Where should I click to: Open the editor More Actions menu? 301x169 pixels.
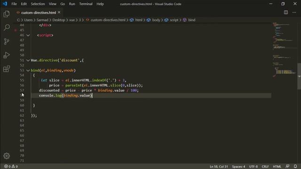tap(294, 13)
